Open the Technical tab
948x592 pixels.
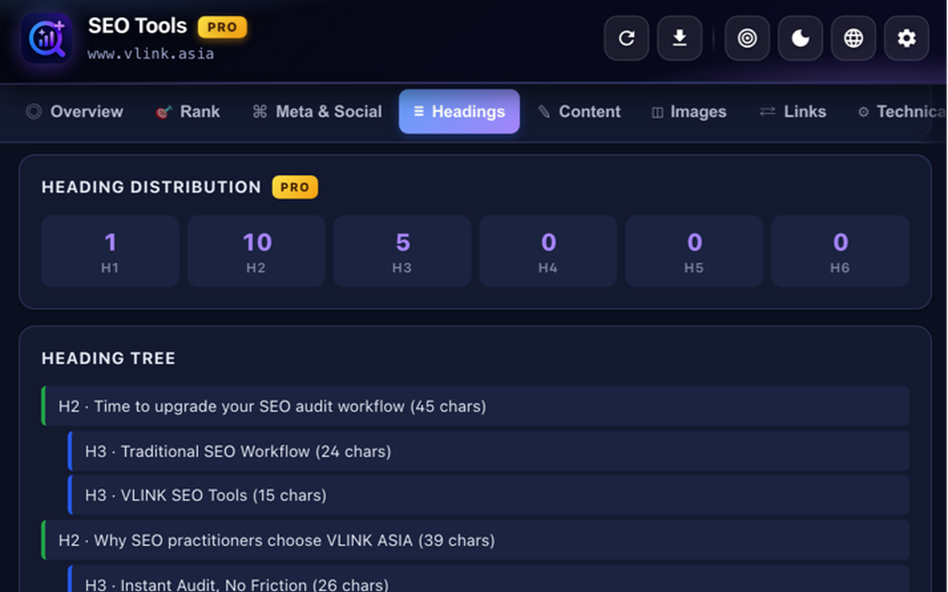(x=901, y=112)
